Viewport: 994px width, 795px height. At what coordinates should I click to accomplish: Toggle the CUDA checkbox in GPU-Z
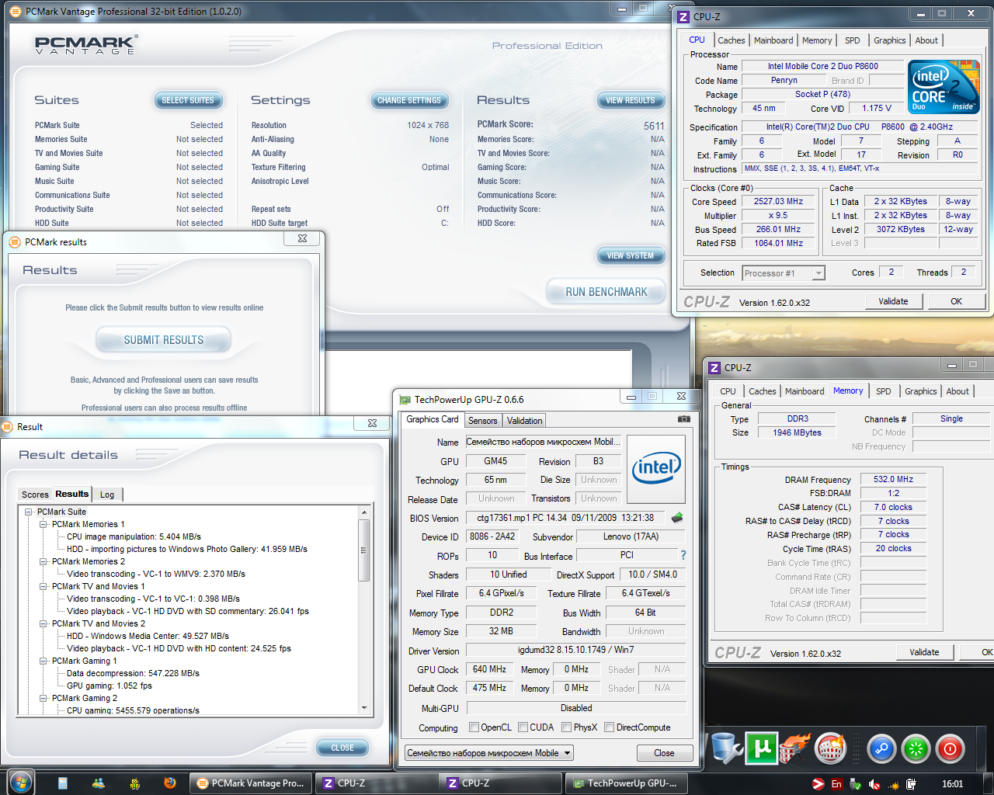(x=523, y=727)
